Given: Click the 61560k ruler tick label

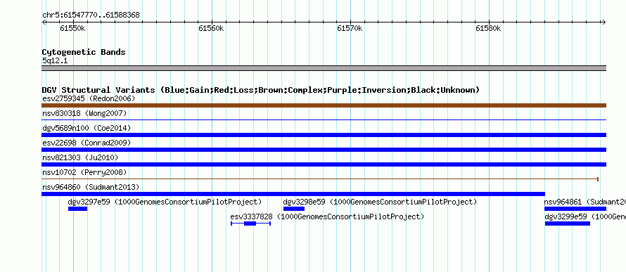Looking at the screenshot, I should (211, 28).
